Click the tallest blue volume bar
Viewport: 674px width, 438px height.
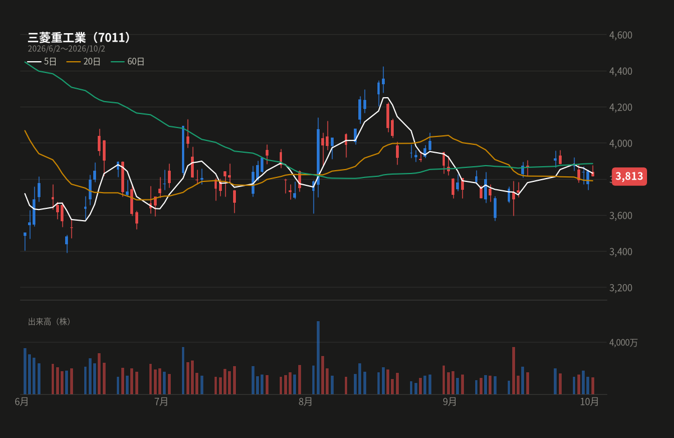click(318, 358)
